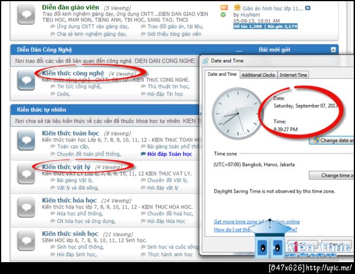This screenshot has width=355, height=274.
Task: Click forum icon beside Kiến thức vật lý
Action: pos(26,174)
